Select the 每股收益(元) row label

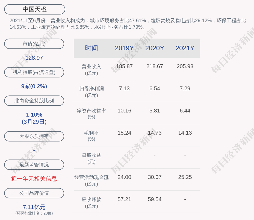point(91,158)
